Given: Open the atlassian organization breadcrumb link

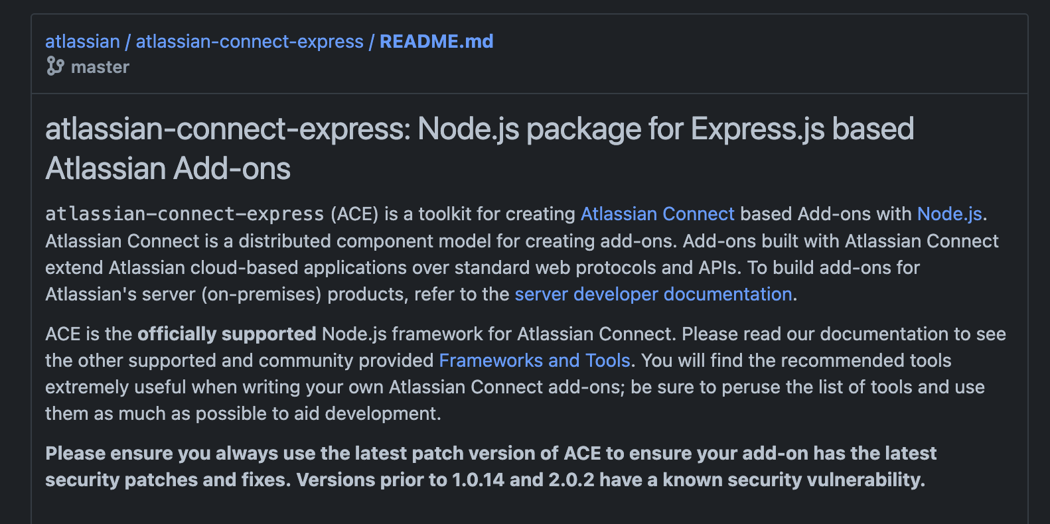Looking at the screenshot, I should (82, 41).
